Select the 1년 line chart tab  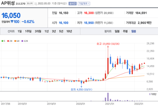(x=47, y=31)
